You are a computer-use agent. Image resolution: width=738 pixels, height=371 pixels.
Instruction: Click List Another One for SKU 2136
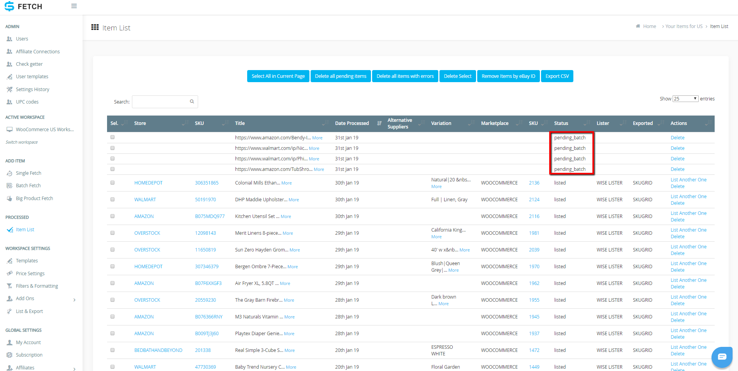point(688,179)
